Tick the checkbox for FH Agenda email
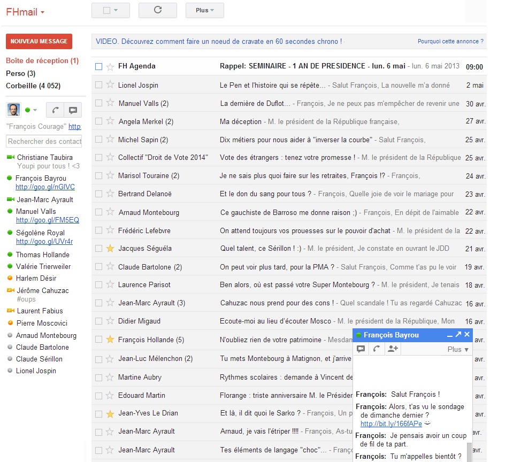This screenshot has height=462, width=513. [98, 67]
